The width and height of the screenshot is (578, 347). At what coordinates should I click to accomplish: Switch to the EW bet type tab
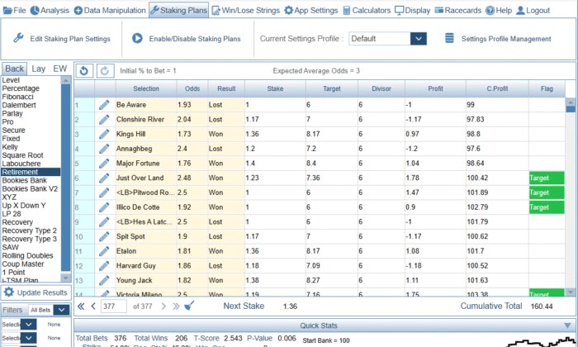[59, 69]
